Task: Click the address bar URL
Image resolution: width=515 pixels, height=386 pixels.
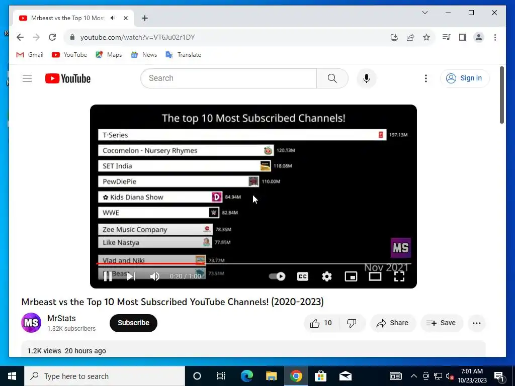Action: point(138,37)
